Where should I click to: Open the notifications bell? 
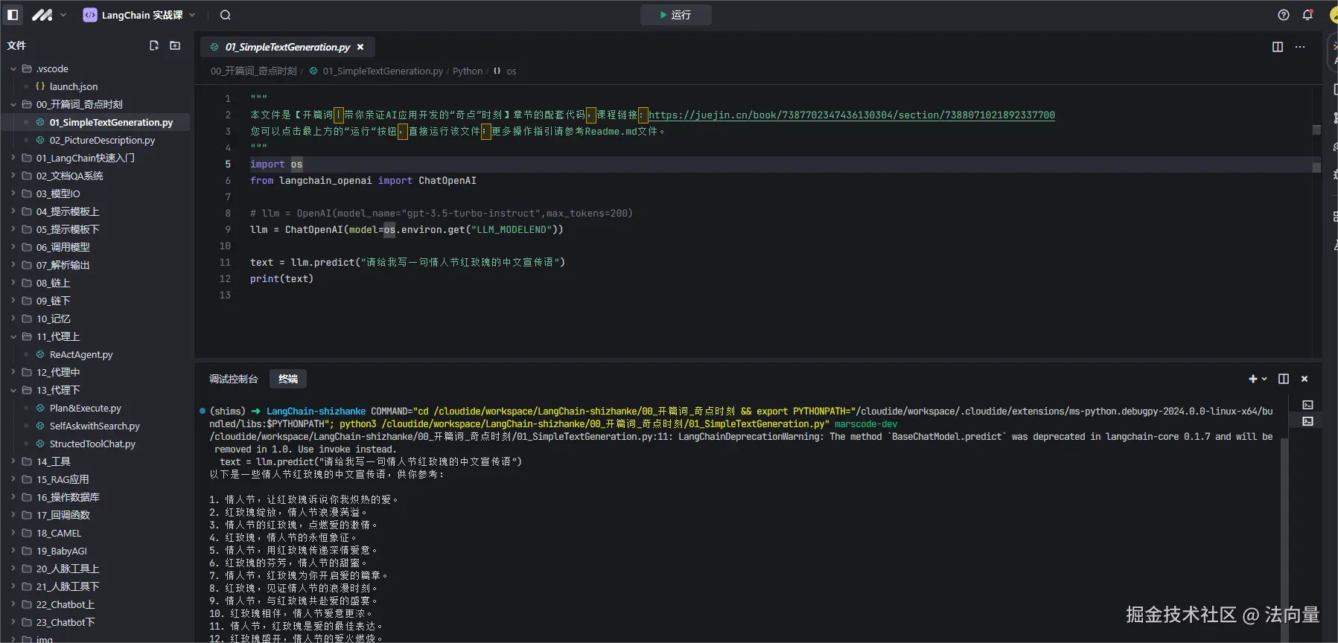click(1307, 15)
